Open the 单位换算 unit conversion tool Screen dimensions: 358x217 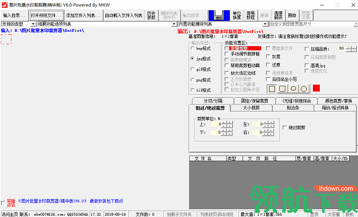pyautogui.click(x=237, y=15)
